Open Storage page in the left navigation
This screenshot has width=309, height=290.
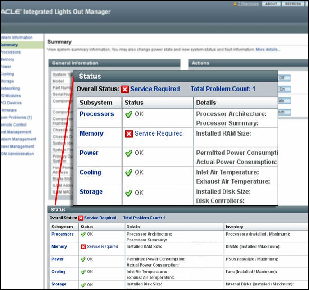click(7, 81)
